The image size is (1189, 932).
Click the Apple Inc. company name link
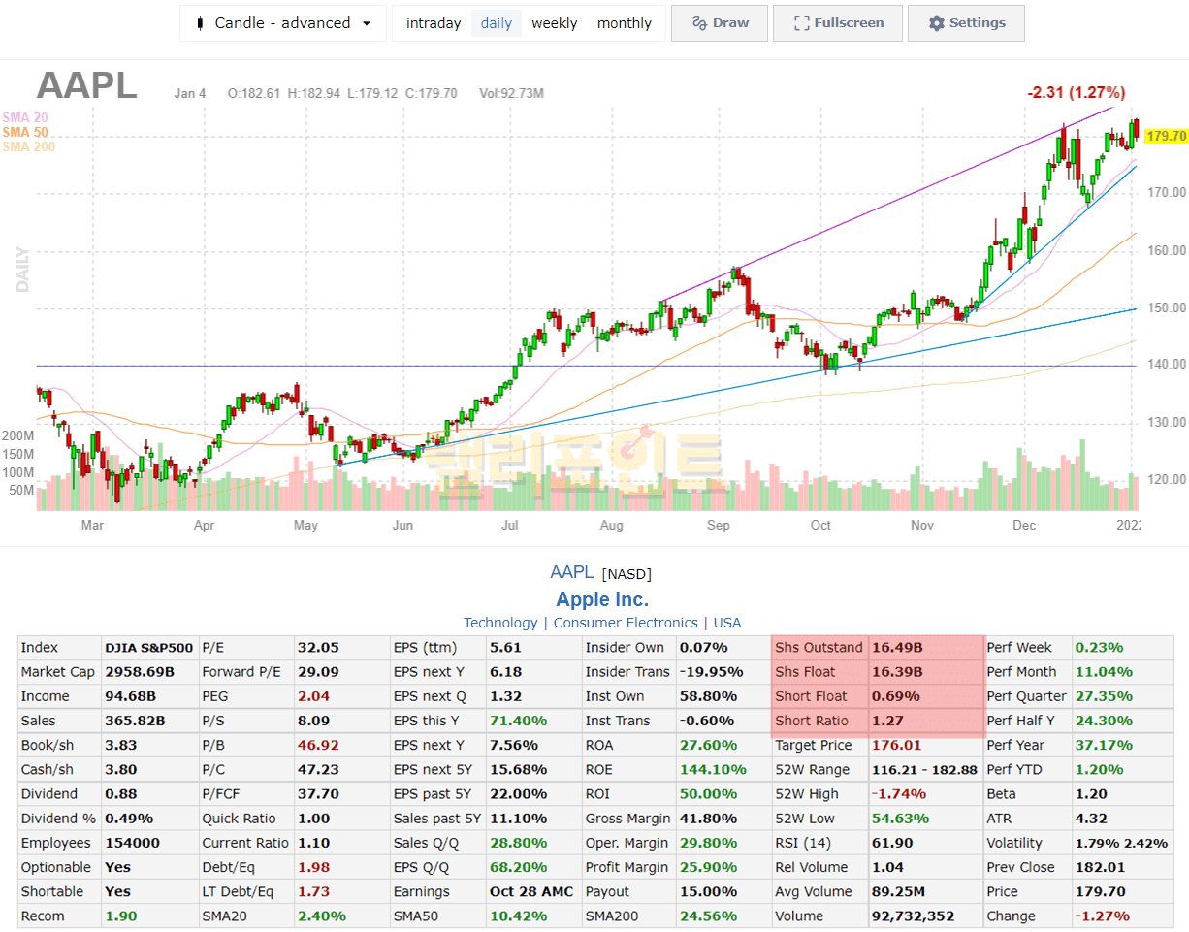[602, 599]
